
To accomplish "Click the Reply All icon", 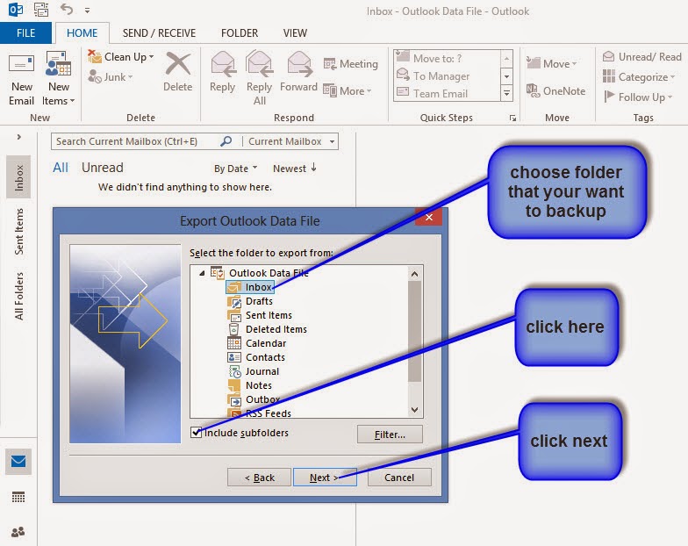I will 260,64.
